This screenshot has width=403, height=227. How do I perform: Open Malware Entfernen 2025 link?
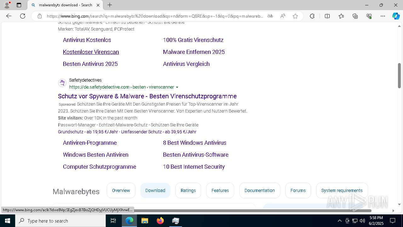(x=194, y=52)
